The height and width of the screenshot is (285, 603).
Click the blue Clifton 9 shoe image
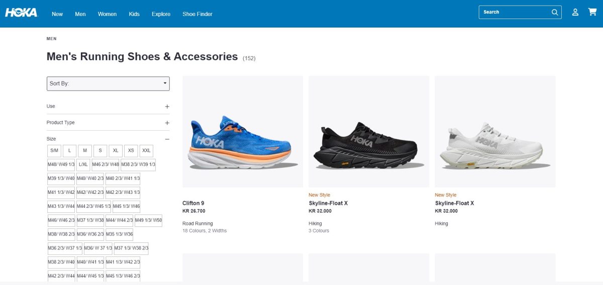tap(243, 143)
